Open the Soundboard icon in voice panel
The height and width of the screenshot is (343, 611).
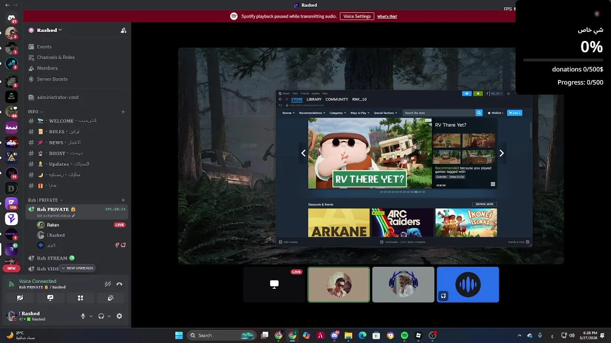[x=111, y=298]
